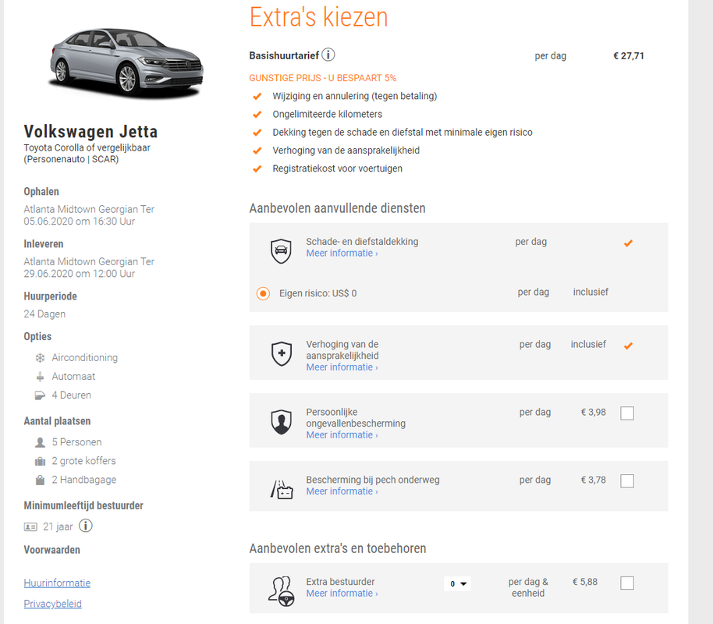Open Meer informatie for Persoonlijke ongevallenbescherming
The image size is (713, 624).
342,434
